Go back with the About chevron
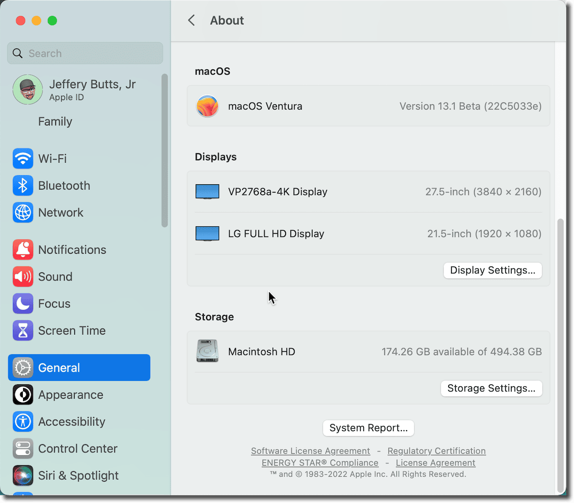The image size is (574, 503). coord(191,20)
